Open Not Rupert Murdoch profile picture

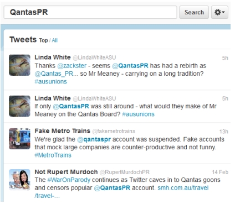19,180
